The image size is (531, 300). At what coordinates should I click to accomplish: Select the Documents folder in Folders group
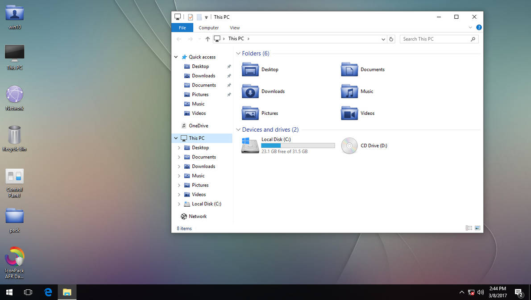(363, 70)
